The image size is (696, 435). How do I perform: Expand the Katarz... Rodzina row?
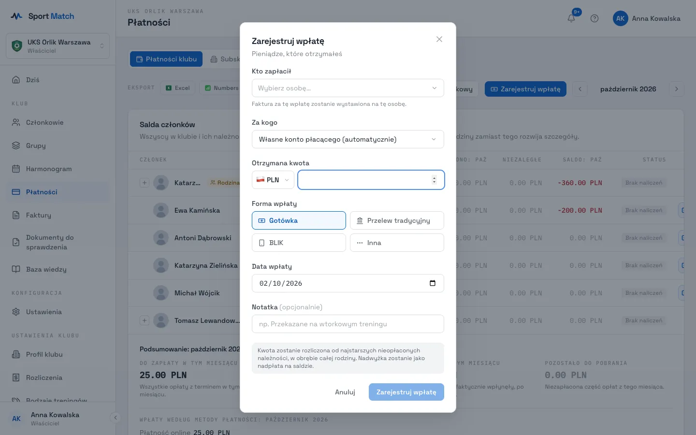pos(144,183)
